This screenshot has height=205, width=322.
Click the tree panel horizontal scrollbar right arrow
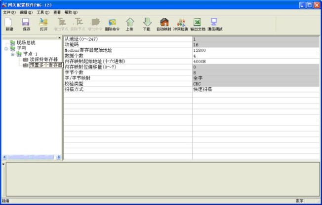(59, 157)
